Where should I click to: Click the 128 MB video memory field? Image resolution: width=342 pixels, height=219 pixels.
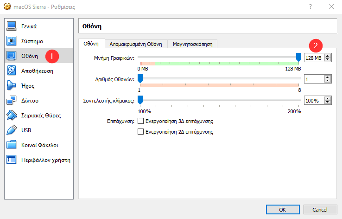pos(314,58)
